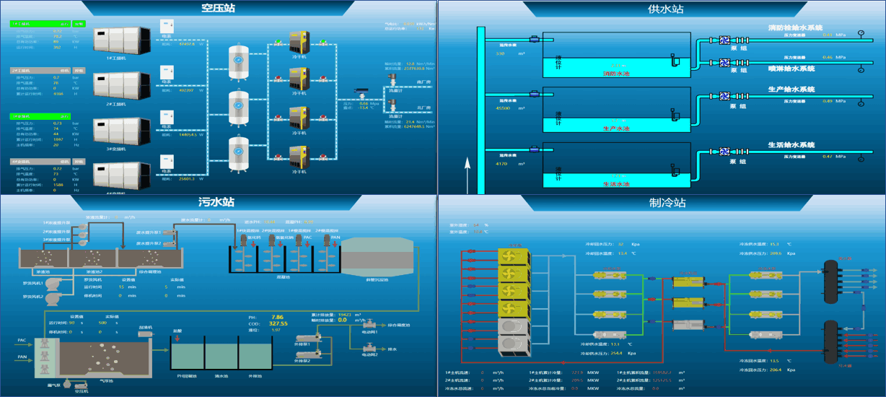Toggle the 电动阀1 electric valve
Image resolution: width=886 pixels, height=397 pixels.
click(369, 323)
